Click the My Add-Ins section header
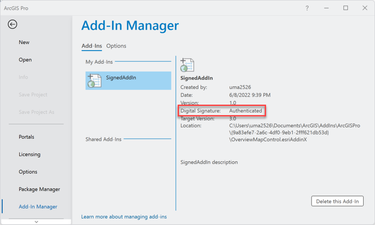Image resolution: width=375 pixels, height=225 pixels. [x=99, y=62]
